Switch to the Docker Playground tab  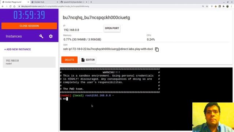pos(15,2)
